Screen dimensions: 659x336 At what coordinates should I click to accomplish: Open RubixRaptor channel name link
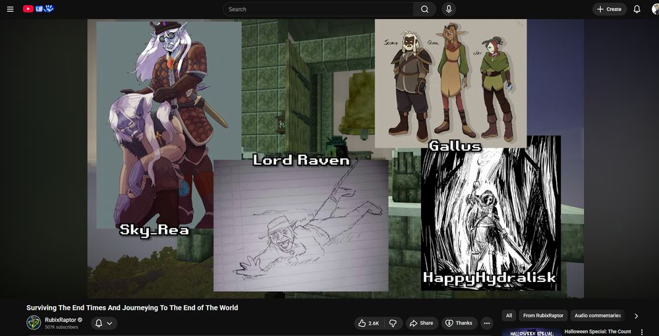61,320
